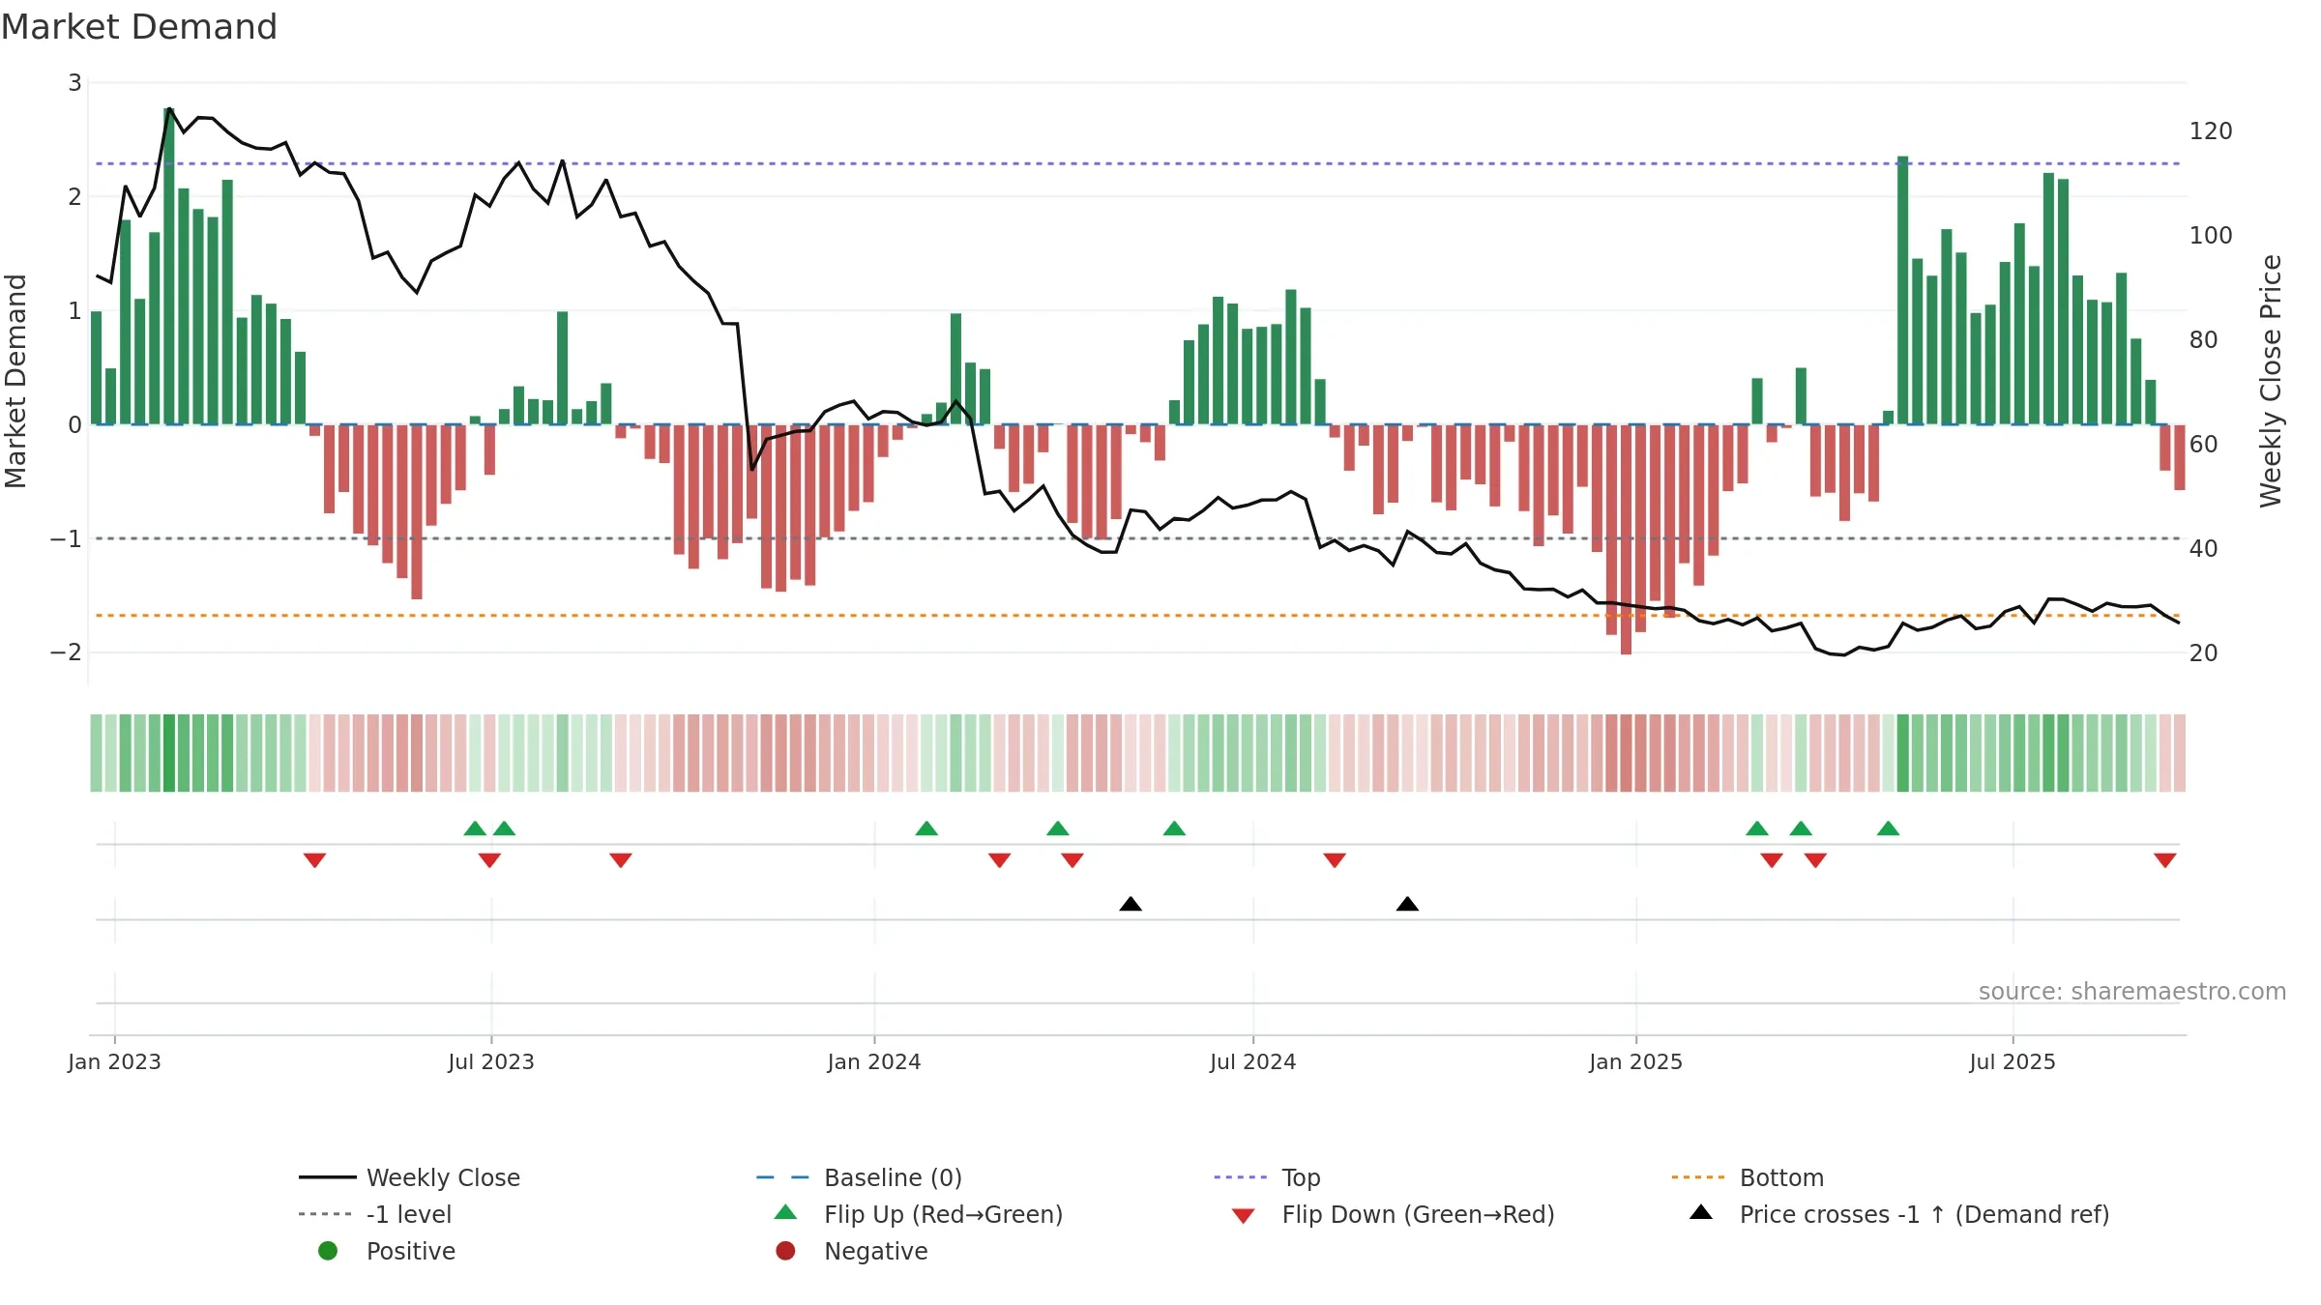Click the '80' tick on right axis
The height and width of the screenshot is (1305, 2321).
[2204, 340]
